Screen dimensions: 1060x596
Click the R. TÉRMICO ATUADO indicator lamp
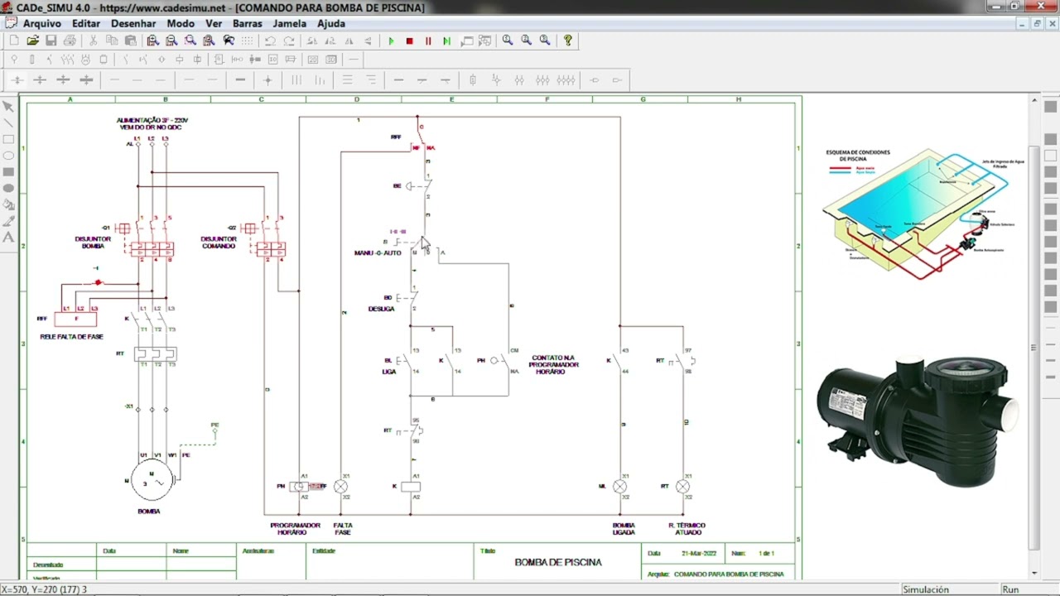[x=682, y=487]
